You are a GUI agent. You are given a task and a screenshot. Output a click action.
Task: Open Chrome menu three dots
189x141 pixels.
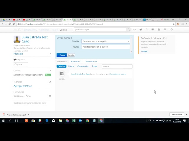[x=186, y=24]
